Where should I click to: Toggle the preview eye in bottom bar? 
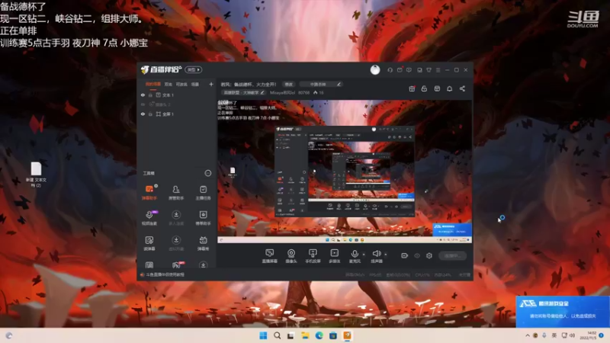pyautogui.click(x=417, y=256)
